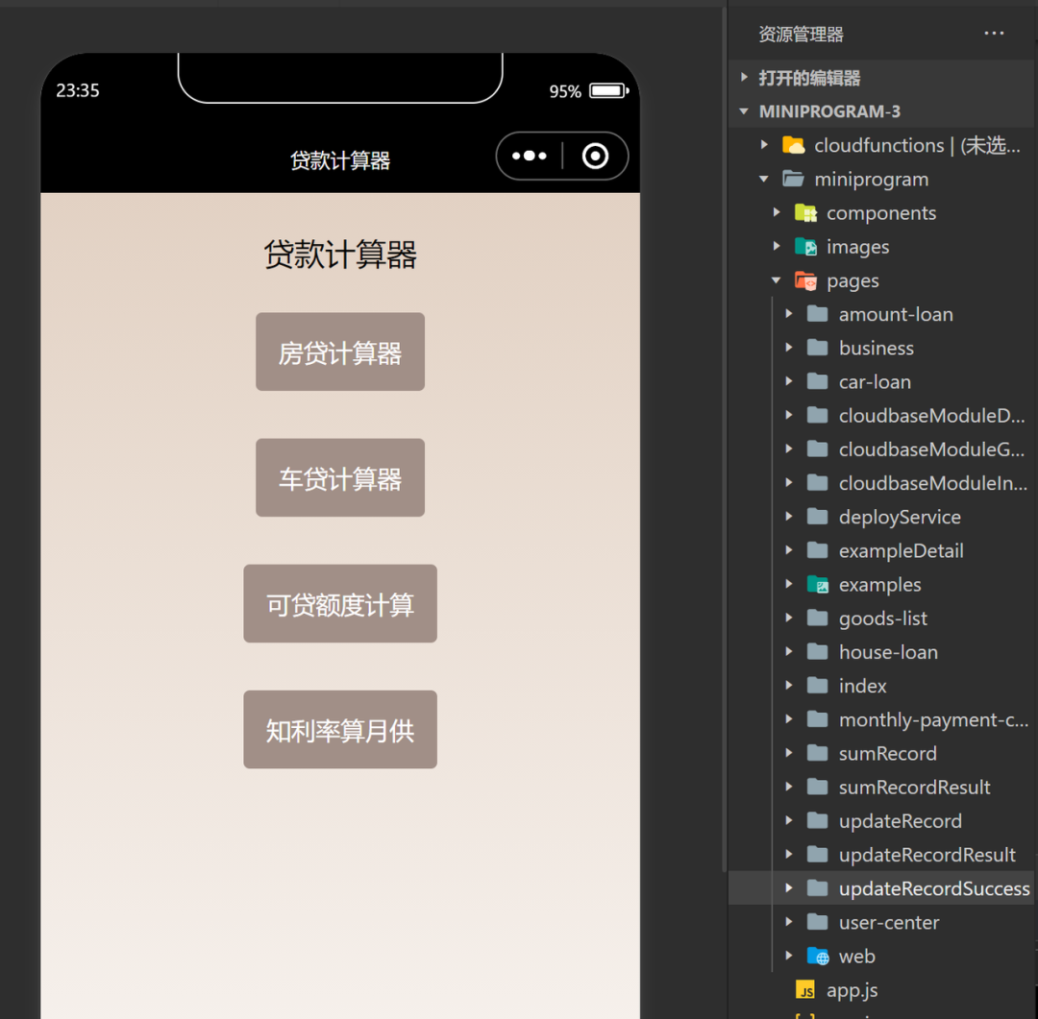Collapse the MINIPROGRAM-3 project root
This screenshot has height=1019, width=1038.
(x=744, y=111)
